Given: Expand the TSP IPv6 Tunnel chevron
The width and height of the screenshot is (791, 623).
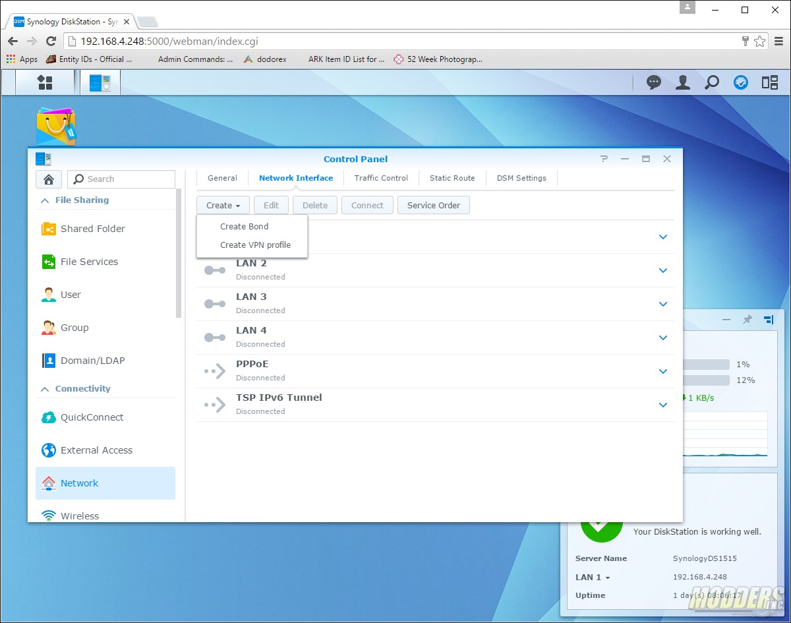Looking at the screenshot, I should tap(663, 405).
